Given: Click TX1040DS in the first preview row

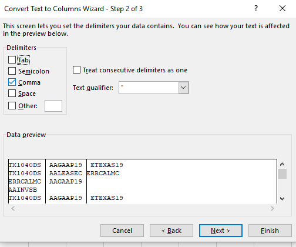Looking at the screenshot, I should (25, 165).
